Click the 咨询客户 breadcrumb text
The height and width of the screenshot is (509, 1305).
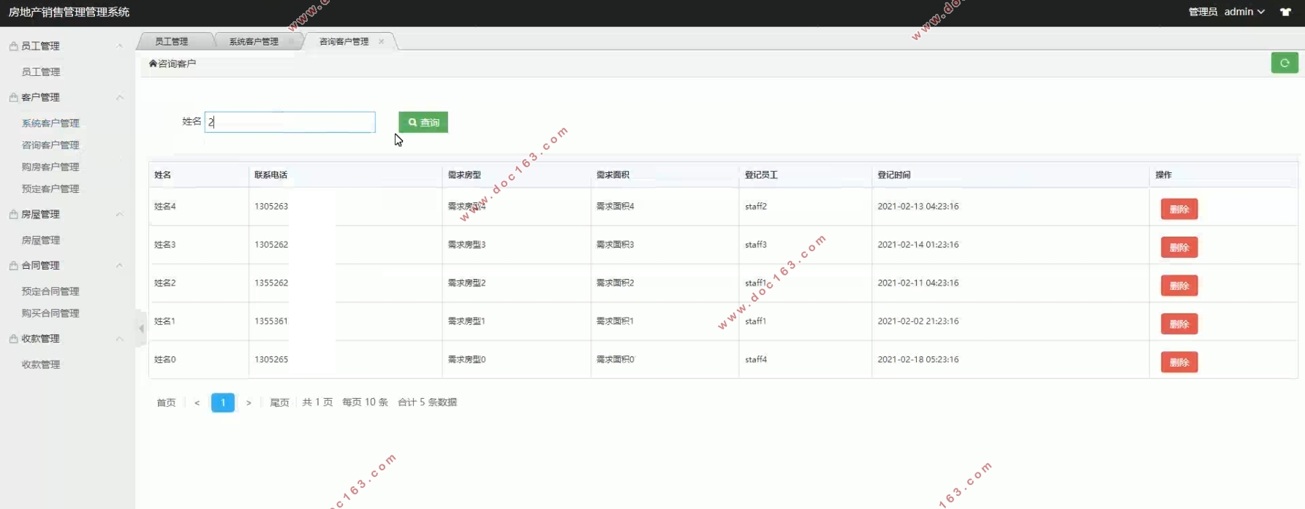point(177,64)
